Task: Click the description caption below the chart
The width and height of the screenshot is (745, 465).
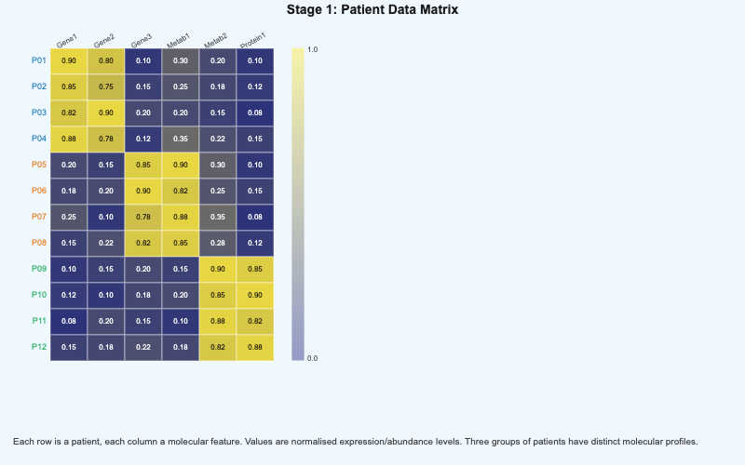Action: pos(355,441)
